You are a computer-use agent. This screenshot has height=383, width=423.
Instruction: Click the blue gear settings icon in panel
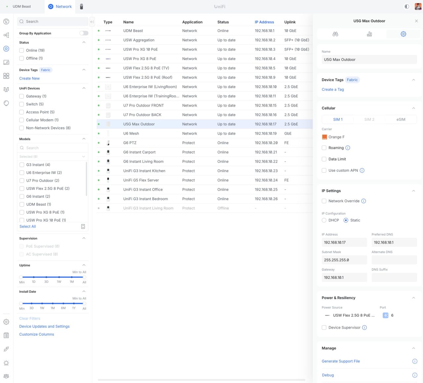pos(404,34)
